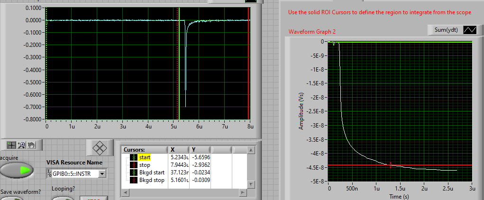484x200 pixels.
Task: Click the Sum(ydt) plot legend line-style icon
Action: tap(471, 30)
